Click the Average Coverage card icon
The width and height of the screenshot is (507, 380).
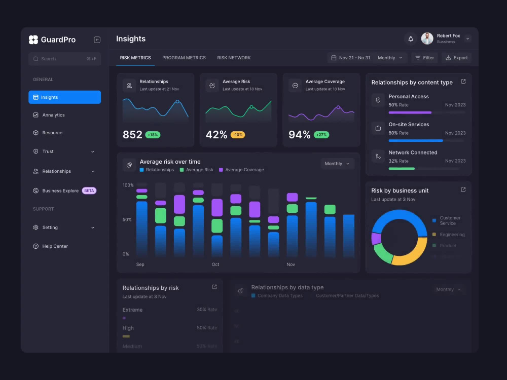(295, 86)
